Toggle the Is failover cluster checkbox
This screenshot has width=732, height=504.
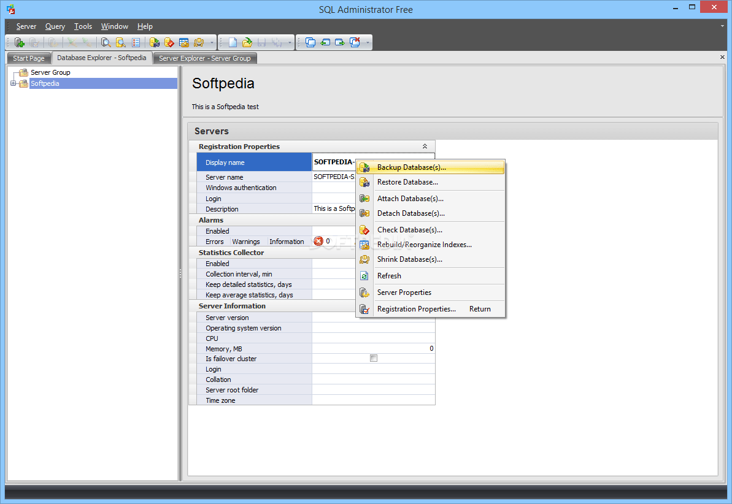point(374,359)
